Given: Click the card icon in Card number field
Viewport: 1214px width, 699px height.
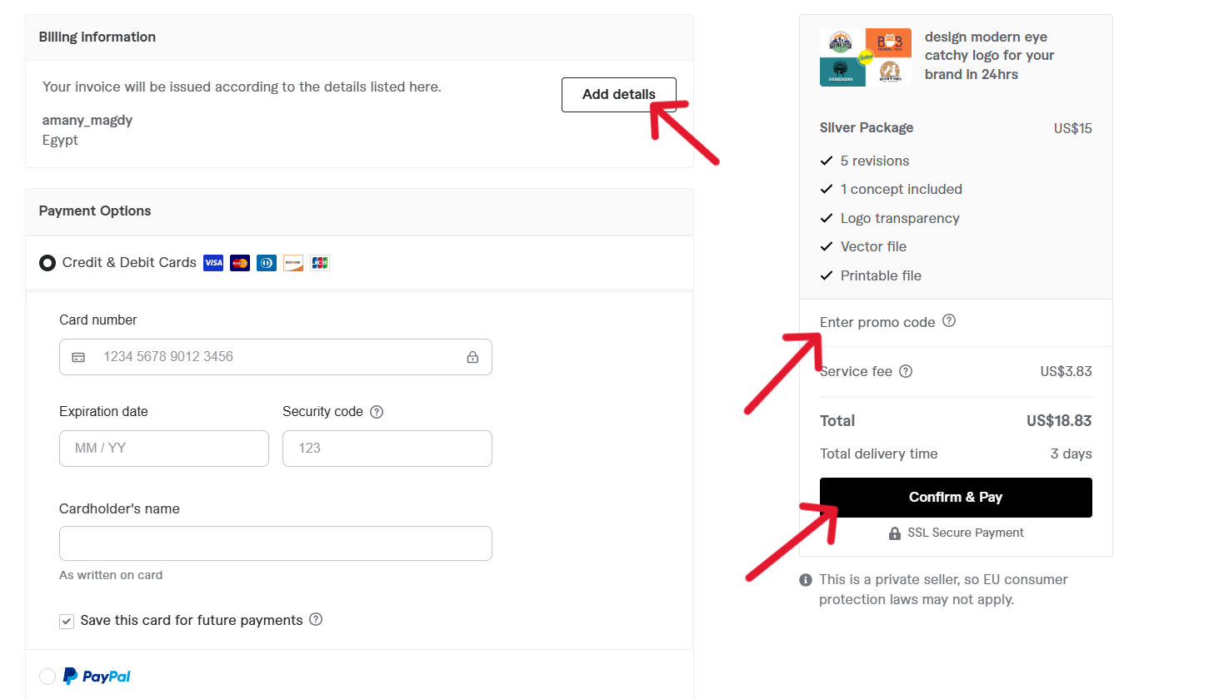Looking at the screenshot, I should point(78,357).
